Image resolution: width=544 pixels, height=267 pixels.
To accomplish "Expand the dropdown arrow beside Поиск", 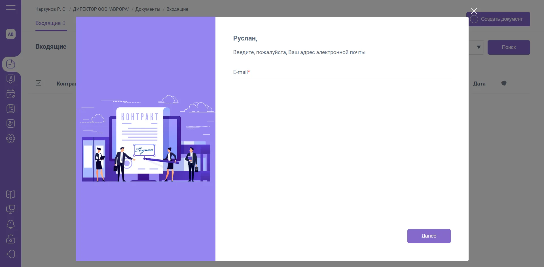I will 479,47.
